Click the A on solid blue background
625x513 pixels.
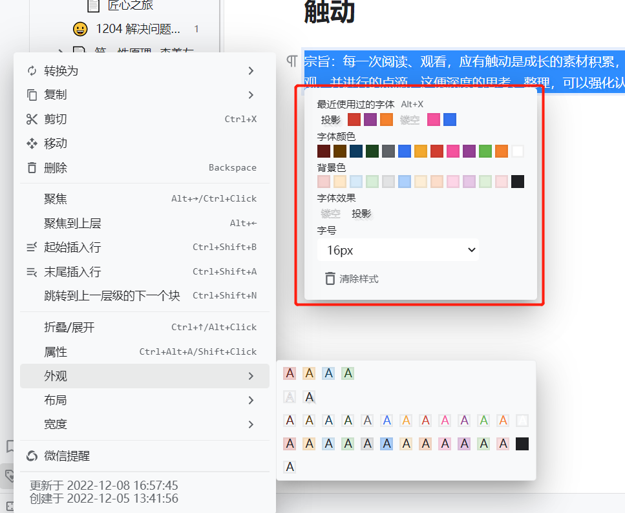coord(387,444)
